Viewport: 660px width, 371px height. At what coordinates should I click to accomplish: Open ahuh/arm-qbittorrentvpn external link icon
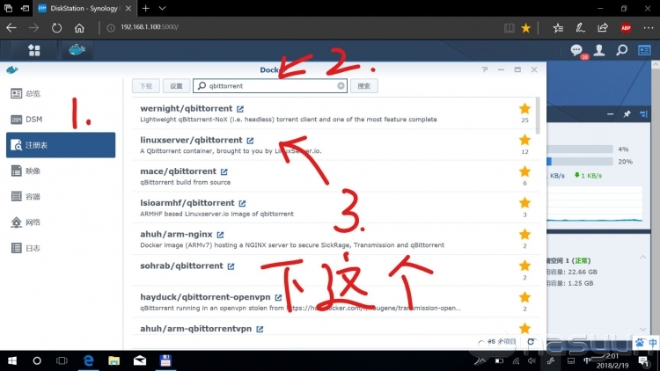pos(260,329)
